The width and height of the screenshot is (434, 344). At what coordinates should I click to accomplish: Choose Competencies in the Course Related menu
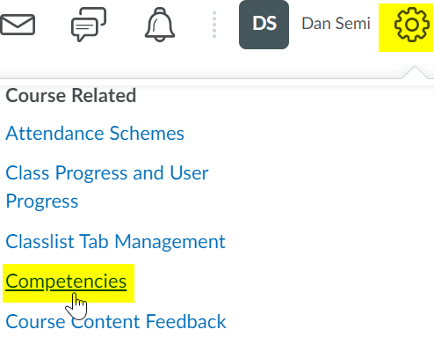[66, 282]
